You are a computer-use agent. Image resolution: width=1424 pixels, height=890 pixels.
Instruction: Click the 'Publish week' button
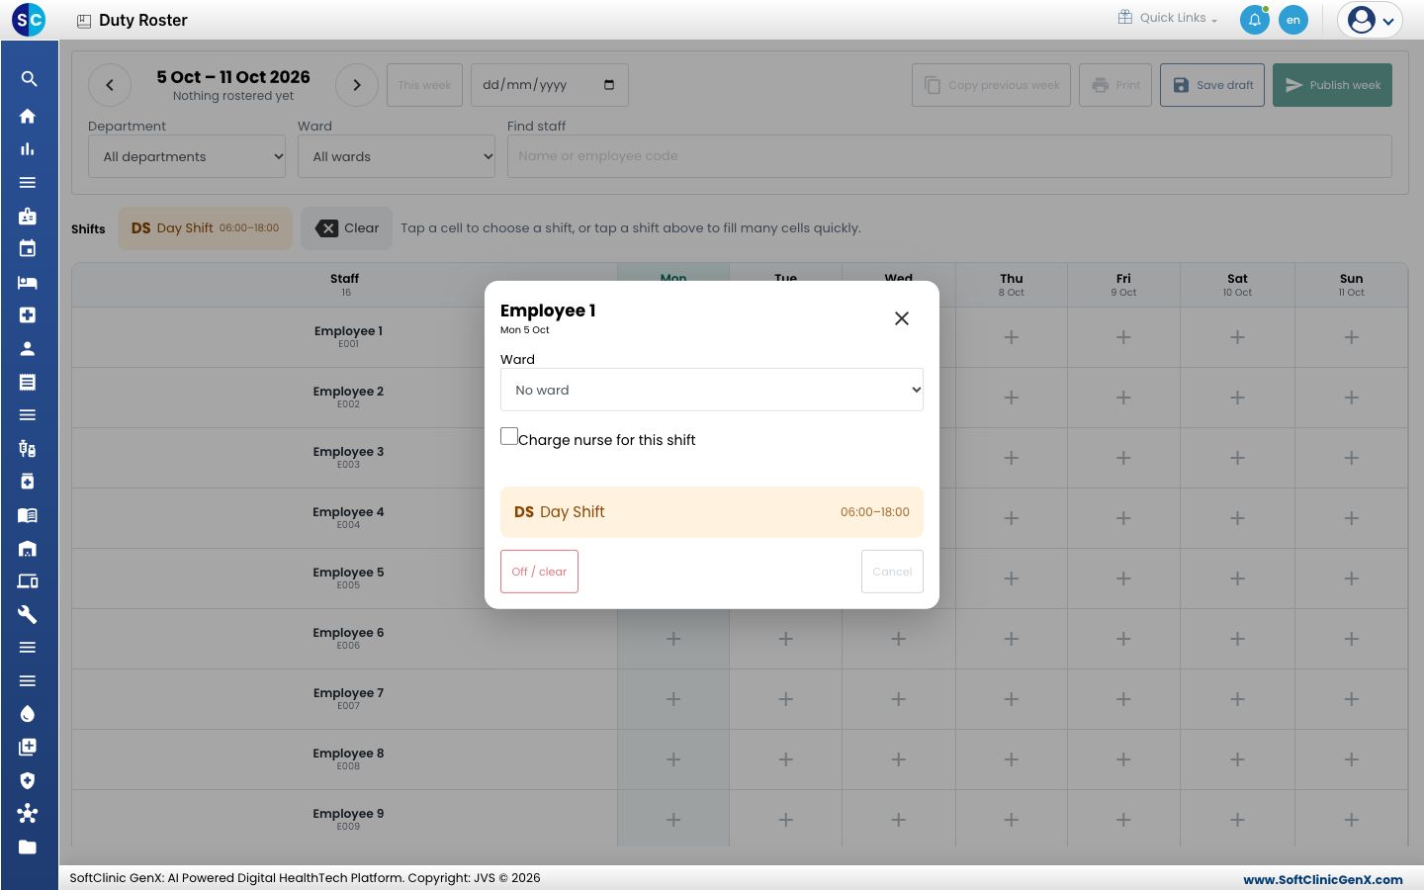point(1332,85)
